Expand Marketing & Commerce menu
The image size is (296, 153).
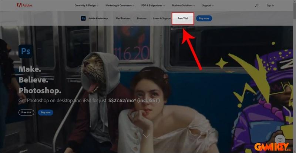pyautogui.click(x=120, y=6)
